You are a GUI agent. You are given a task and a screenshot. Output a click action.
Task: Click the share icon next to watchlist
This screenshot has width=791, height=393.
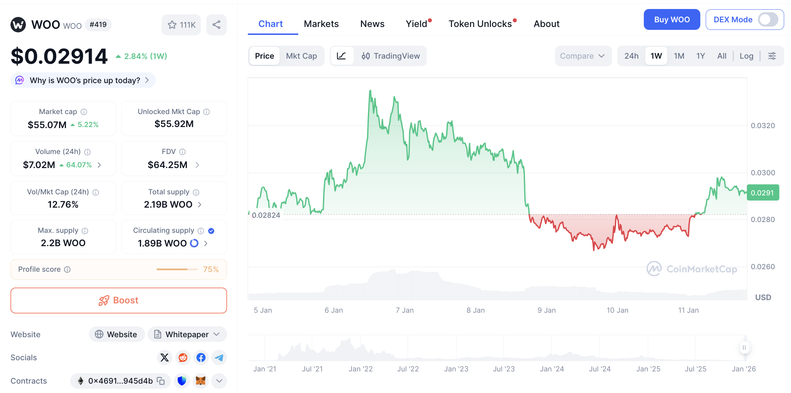pos(216,25)
